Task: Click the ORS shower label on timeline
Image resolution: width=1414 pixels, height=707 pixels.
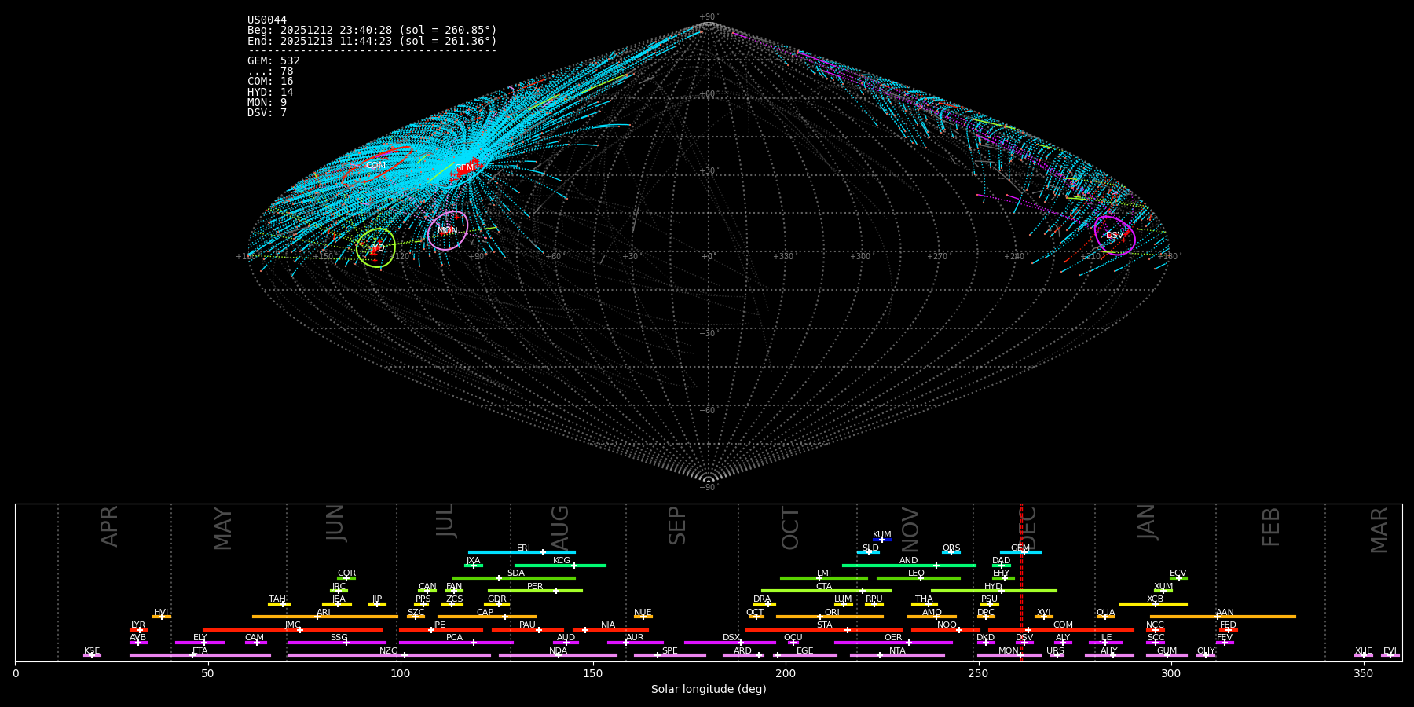Action: point(951,548)
